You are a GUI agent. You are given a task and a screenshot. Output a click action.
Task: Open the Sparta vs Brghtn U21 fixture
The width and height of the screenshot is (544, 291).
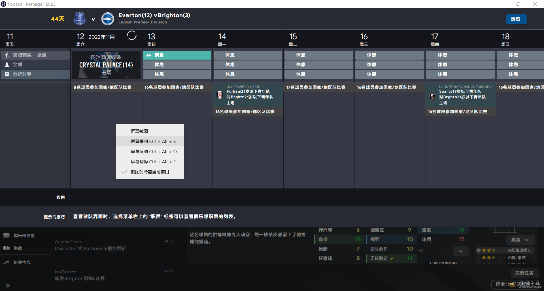click(460, 95)
